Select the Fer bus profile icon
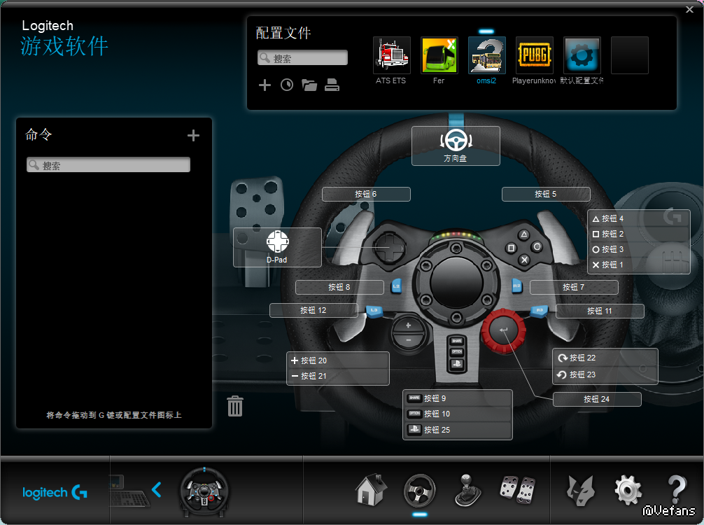The image size is (704, 525). pos(439,55)
